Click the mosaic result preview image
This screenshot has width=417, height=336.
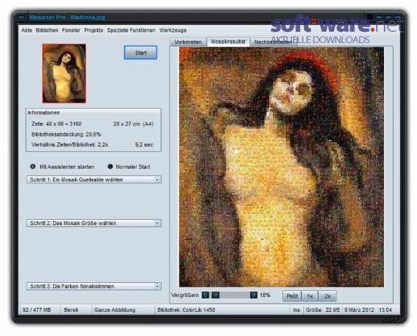click(281, 167)
